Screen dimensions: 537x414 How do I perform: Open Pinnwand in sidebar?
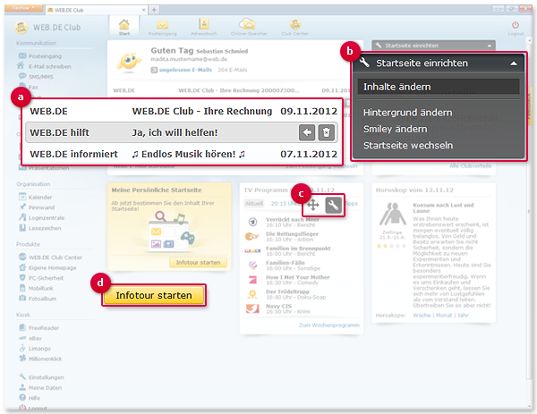pyautogui.click(x=37, y=207)
